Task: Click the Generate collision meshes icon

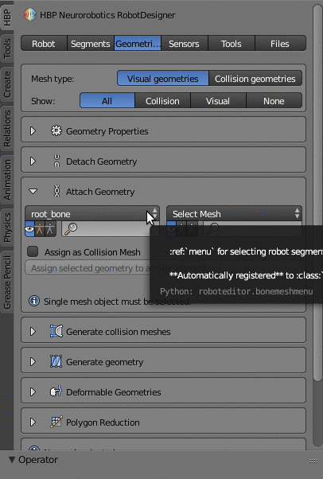Action: 56,332
